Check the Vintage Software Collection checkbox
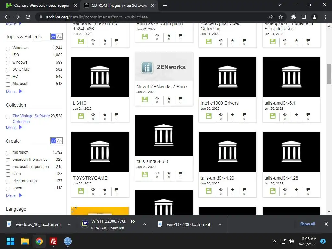This screenshot has height=249, width=332. click(x=8, y=117)
